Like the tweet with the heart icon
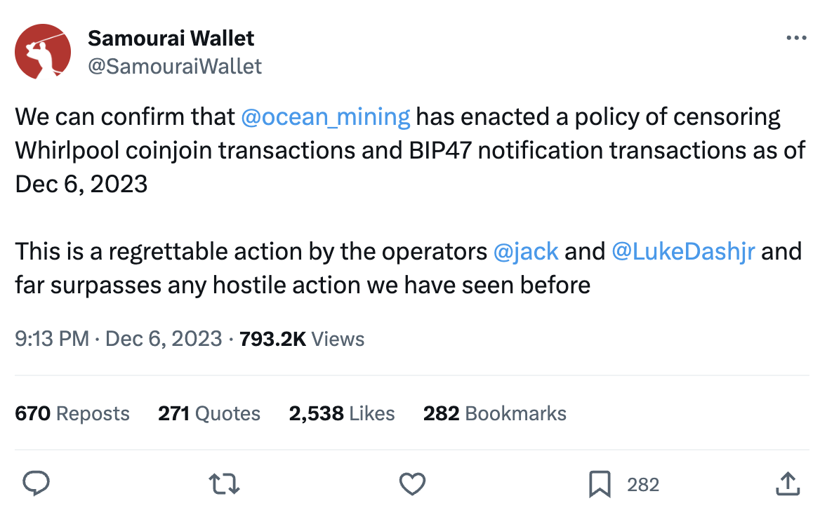The width and height of the screenshot is (820, 515). pos(412,483)
